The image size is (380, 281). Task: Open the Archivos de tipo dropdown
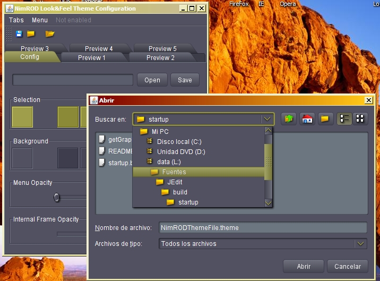(x=360, y=244)
